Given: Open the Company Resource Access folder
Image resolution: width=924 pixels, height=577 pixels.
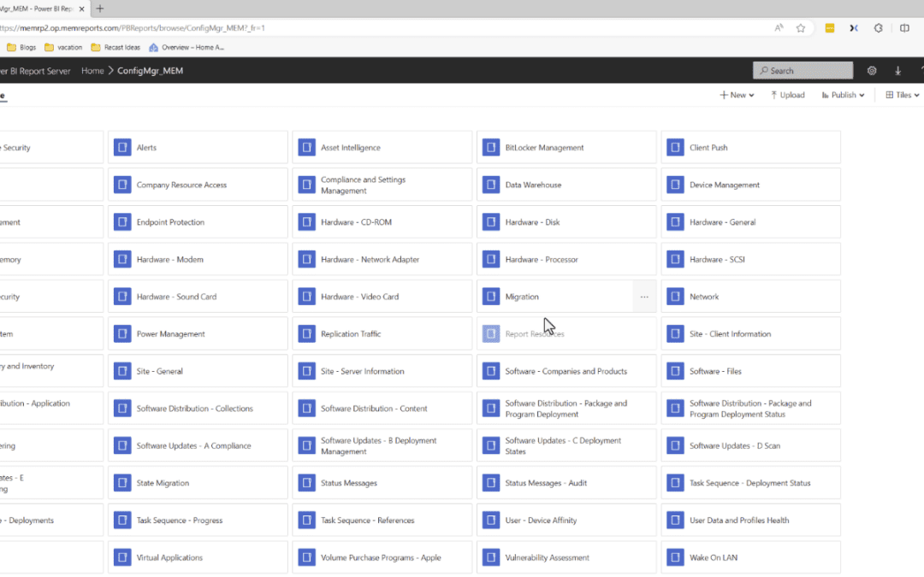Looking at the screenshot, I should tap(198, 185).
